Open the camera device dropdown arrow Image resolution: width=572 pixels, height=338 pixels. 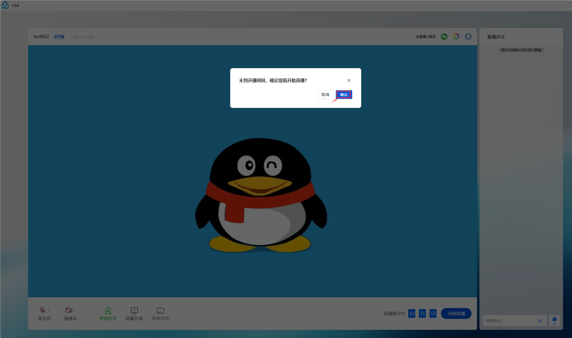point(75,310)
